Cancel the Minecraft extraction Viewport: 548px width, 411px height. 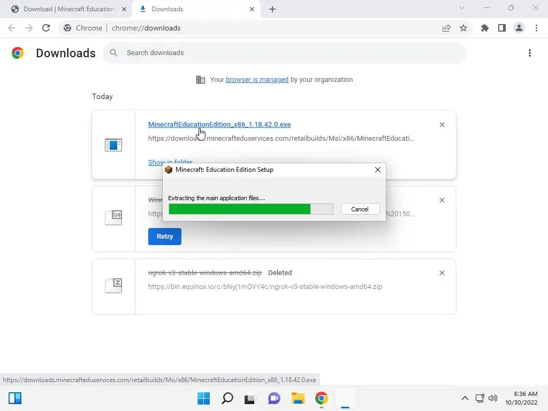click(360, 209)
